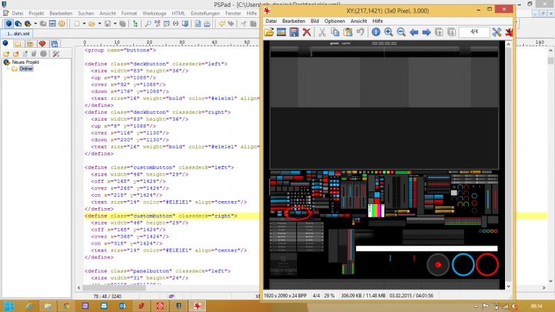Zoom out with the magnifier minus icon
The width and height of the screenshot is (555, 312).
[x=401, y=33]
